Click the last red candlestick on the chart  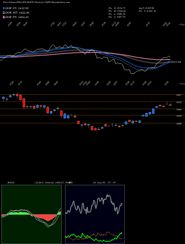tap(170, 105)
